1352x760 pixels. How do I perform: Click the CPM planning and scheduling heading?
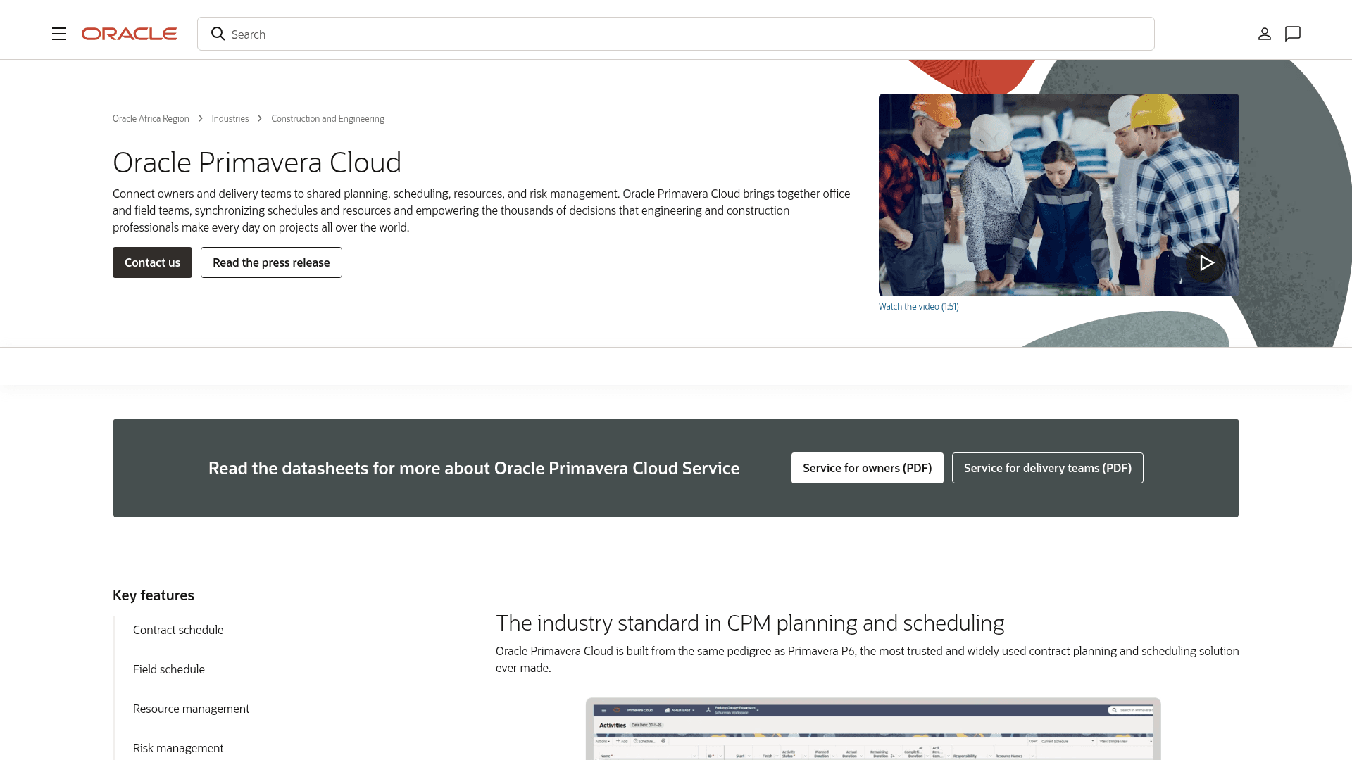pyautogui.click(x=750, y=623)
